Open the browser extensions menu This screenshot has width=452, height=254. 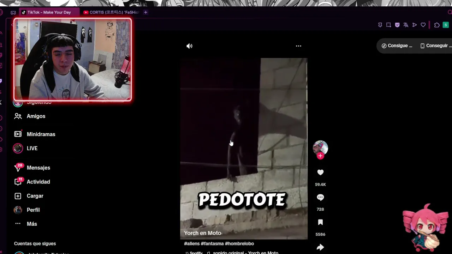pos(437,25)
